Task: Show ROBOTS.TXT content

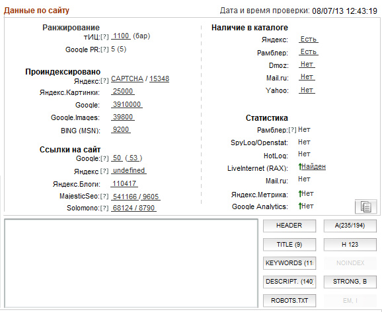Action: [289, 301]
